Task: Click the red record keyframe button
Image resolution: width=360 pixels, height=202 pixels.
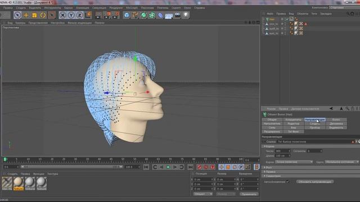Action: [199, 167]
